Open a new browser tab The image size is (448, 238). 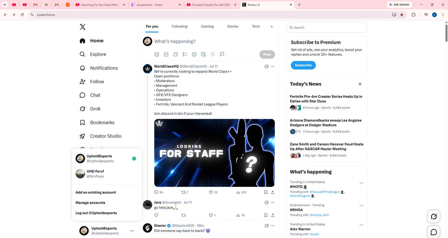point(299,5)
